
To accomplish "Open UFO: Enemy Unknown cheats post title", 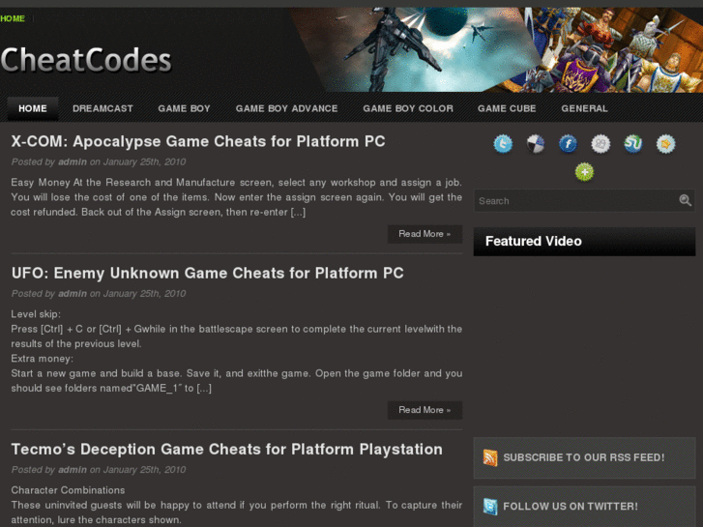I will pos(208,273).
